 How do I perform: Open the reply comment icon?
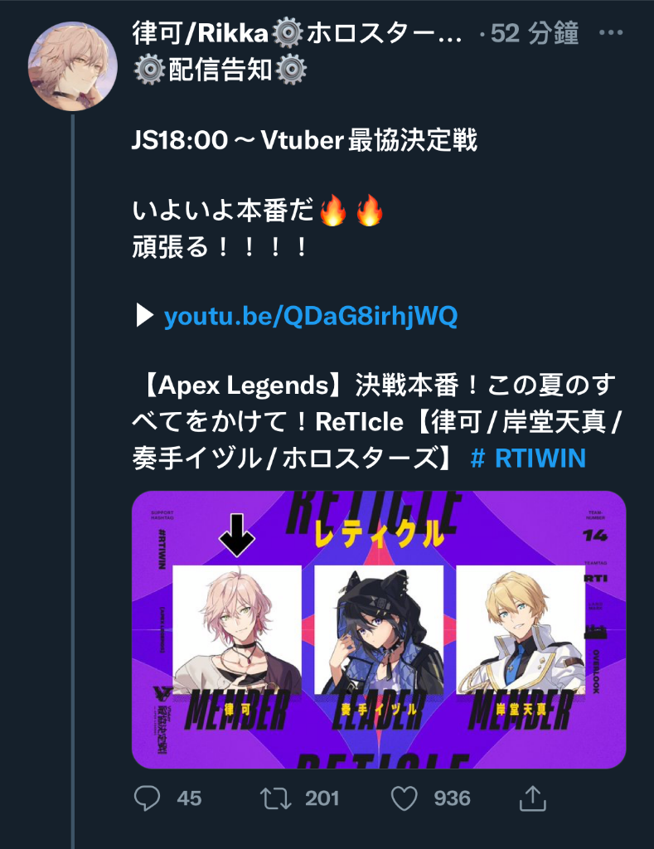pyautogui.click(x=147, y=798)
